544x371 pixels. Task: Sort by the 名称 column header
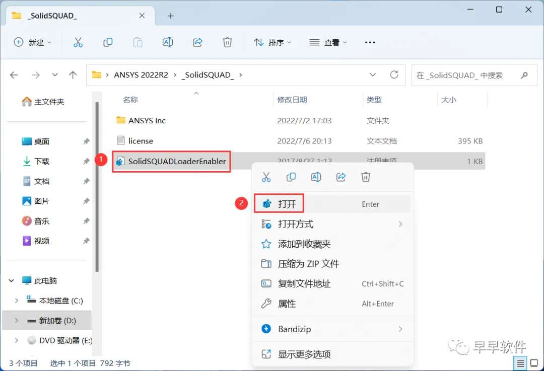[x=130, y=100]
